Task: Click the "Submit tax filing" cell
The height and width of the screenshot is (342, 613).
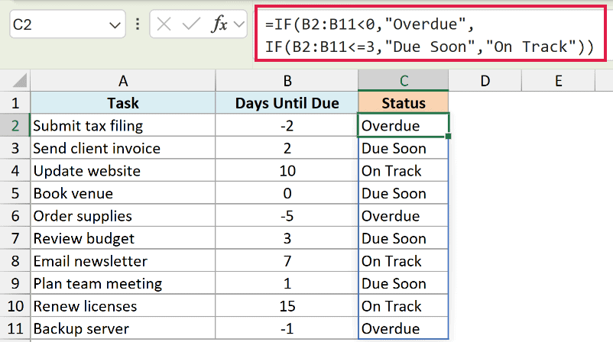Action: 123,126
